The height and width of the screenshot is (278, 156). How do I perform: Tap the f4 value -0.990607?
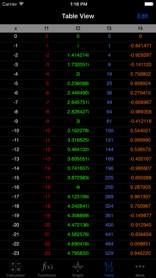140,168
